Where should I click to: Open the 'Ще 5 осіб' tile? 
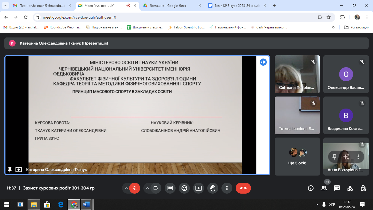tap(297, 156)
